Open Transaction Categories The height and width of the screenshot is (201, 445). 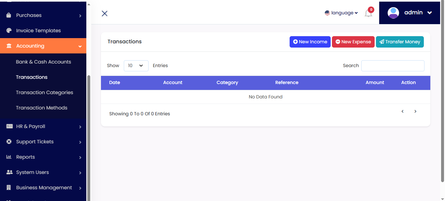(x=44, y=93)
